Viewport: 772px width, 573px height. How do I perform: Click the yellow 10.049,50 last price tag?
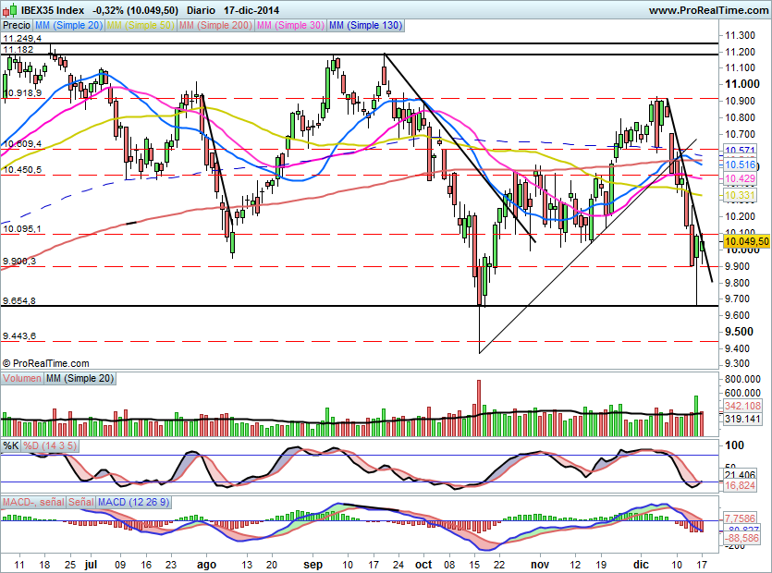pos(745,240)
